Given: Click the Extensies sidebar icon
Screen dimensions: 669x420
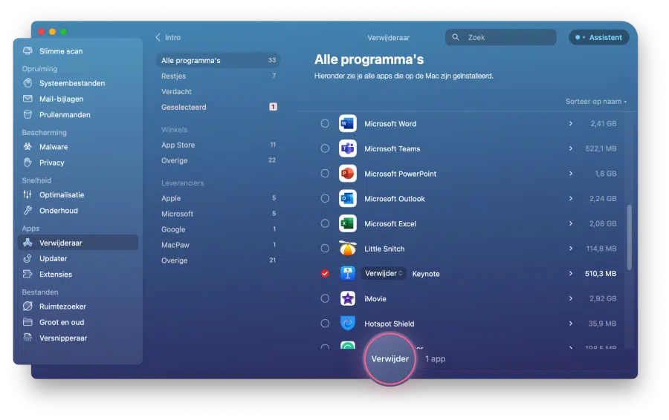Looking at the screenshot, I should point(28,275).
